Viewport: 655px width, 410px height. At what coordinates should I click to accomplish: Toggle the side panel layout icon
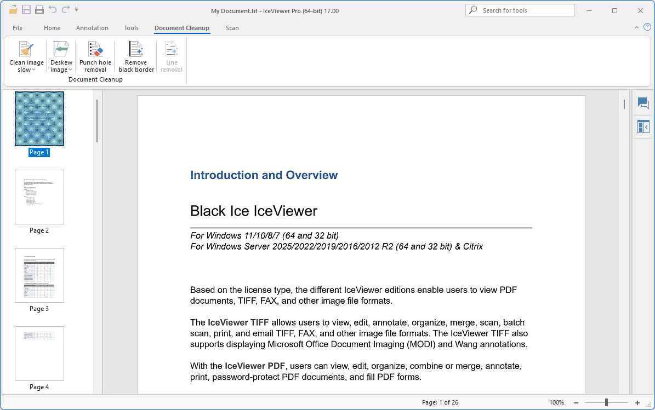(643, 127)
